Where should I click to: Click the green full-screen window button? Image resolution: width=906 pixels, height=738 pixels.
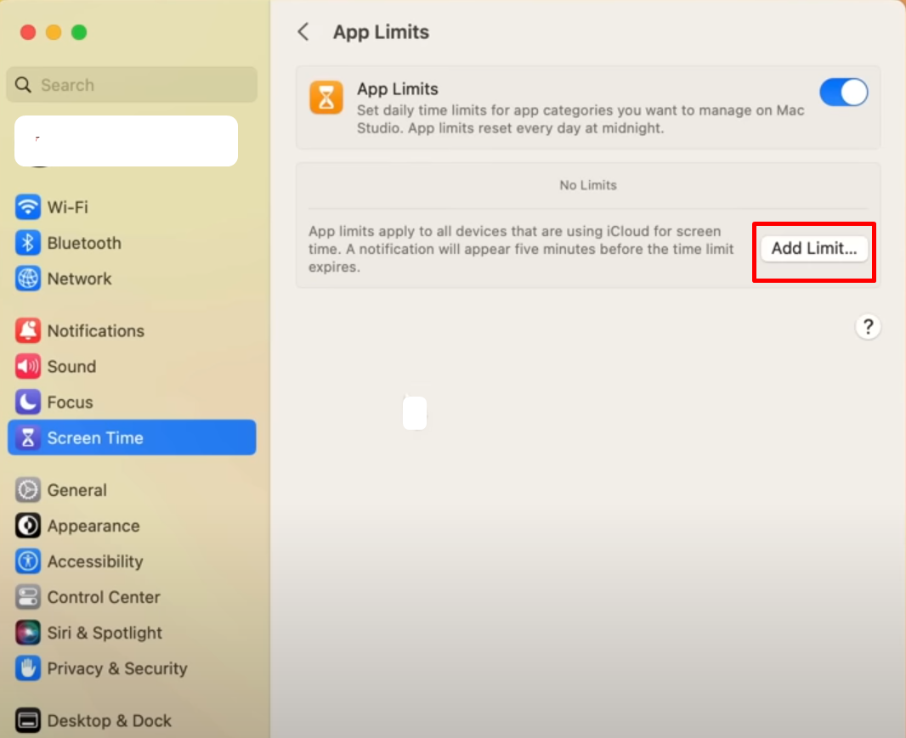(x=79, y=32)
